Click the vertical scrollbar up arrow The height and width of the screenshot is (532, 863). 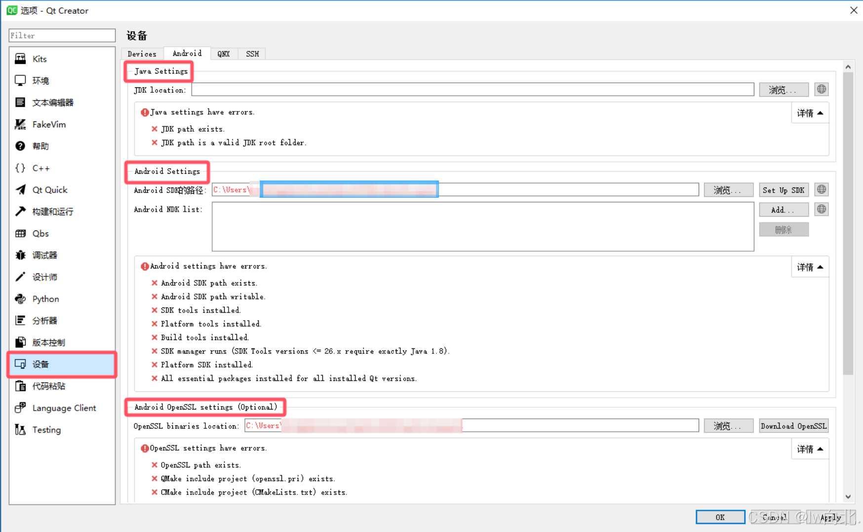tap(848, 67)
